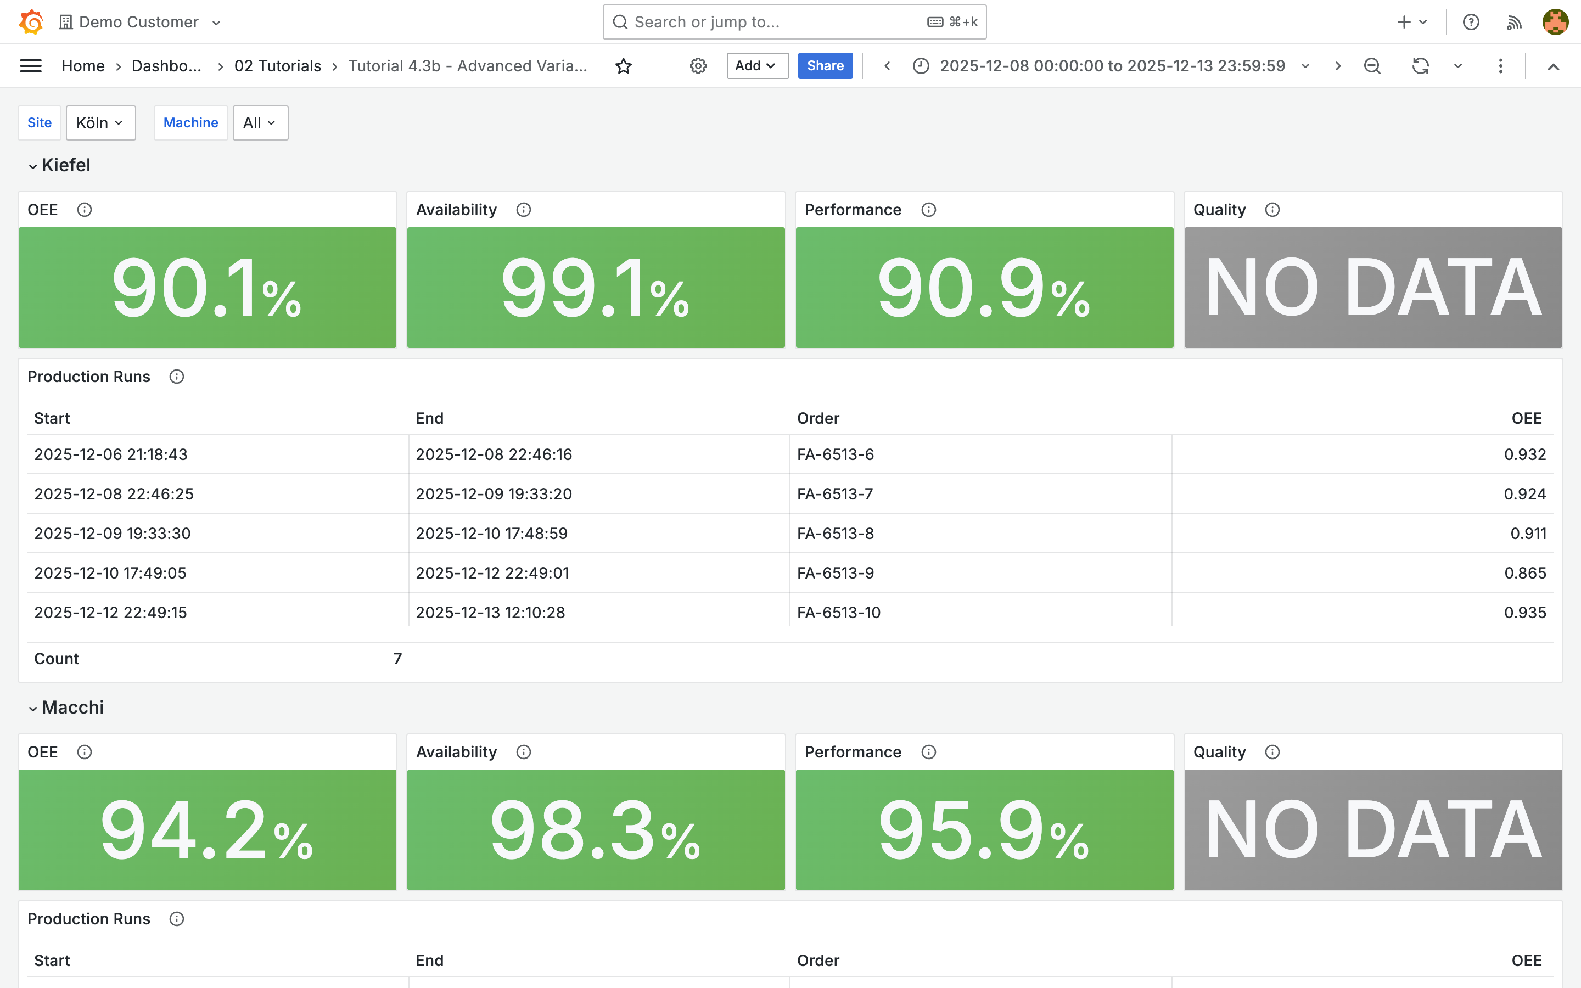
Task: Zoom out the time range
Action: [1372, 66]
